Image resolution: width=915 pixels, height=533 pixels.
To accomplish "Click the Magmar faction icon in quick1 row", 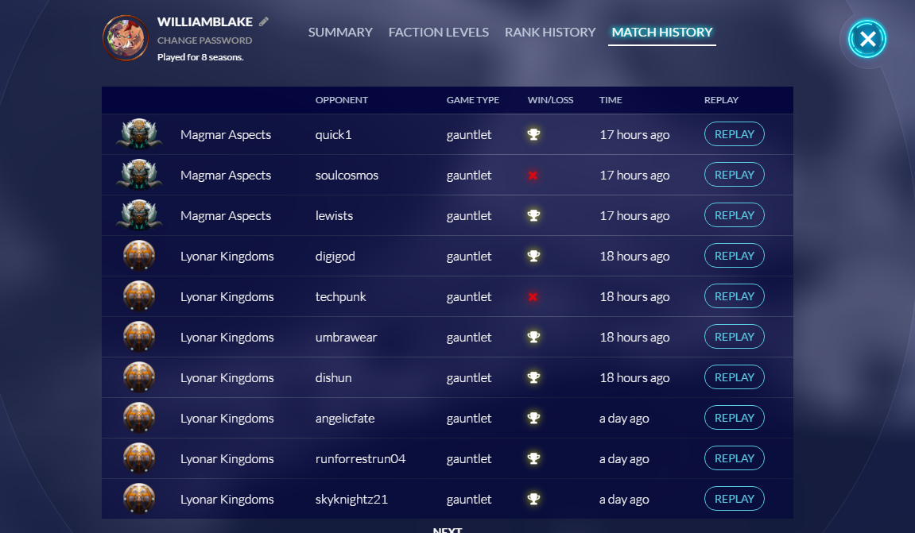I will [x=139, y=134].
